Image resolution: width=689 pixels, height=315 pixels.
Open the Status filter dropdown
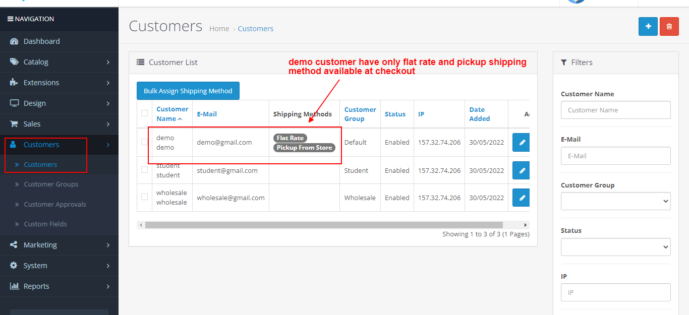(x=615, y=247)
